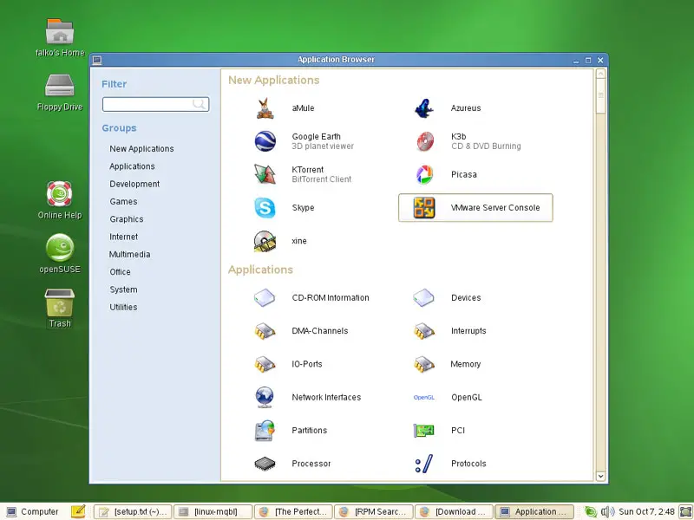Open the Application Browser window menu icon
The width and height of the screenshot is (694, 520).
(97, 60)
